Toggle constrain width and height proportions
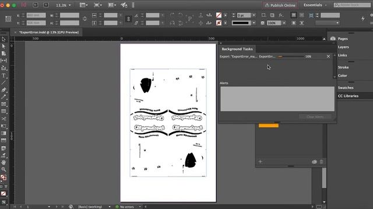Screen dimensions: 373x209 point(85,19)
